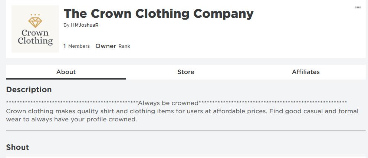Click the Always be crowned tagline
This screenshot has width=368, height=158.
pyautogui.click(x=168, y=103)
